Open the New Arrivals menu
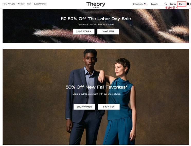Image resolution: width=191 pixels, height=146 pixels. (8, 4)
